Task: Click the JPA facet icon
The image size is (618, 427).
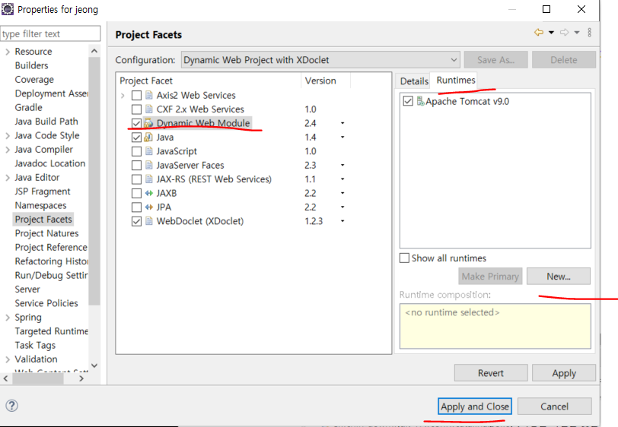Action: tap(149, 207)
